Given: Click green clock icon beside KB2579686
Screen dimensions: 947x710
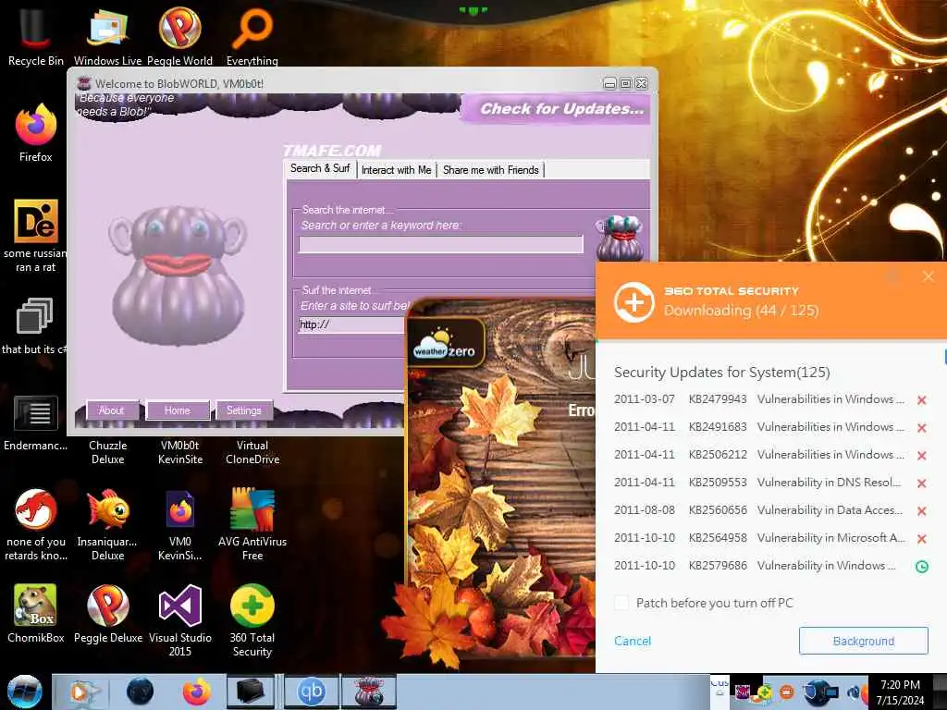Looking at the screenshot, I should point(922,567).
